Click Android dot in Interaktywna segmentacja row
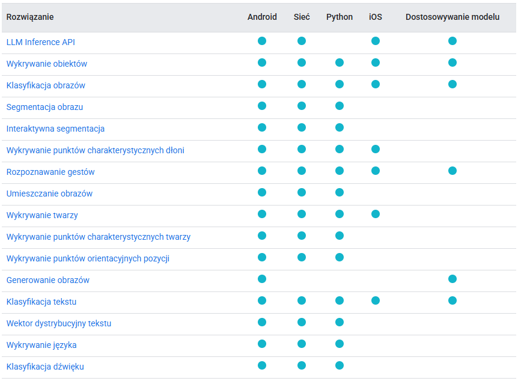 point(262,127)
